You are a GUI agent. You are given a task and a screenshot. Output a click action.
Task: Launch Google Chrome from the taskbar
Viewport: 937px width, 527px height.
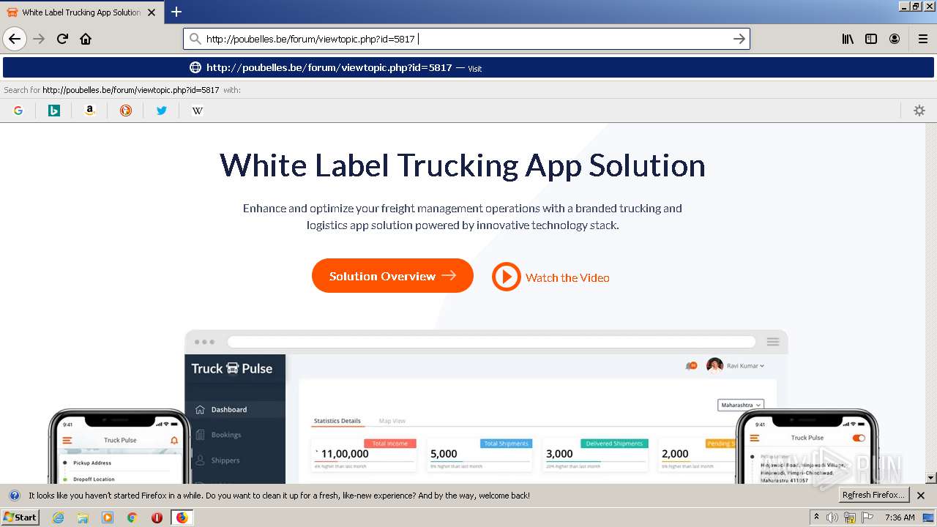point(132,517)
